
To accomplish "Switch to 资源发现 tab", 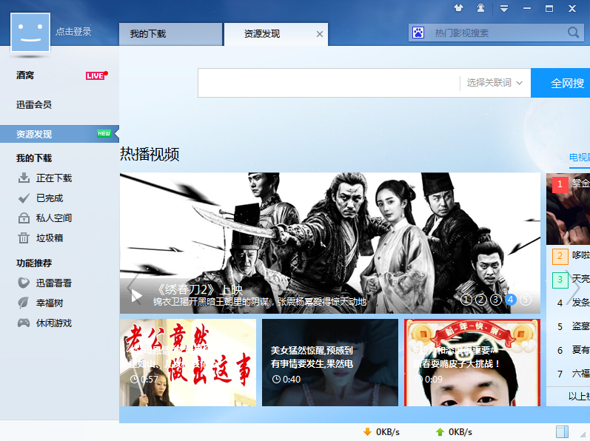I will [276, 34].
